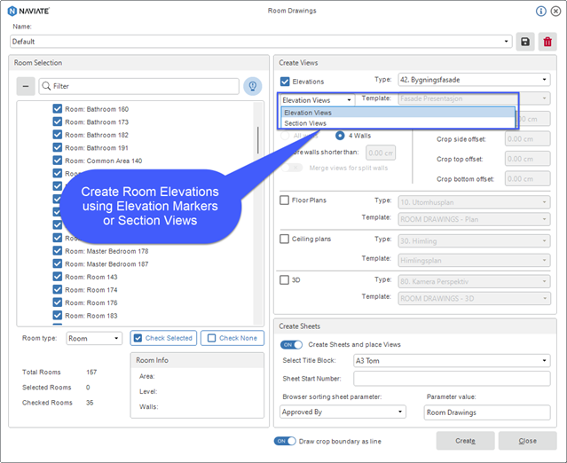Select the 4 Walls radio button
The width and height of the screenshot is (567, 463).
[340, 136]
